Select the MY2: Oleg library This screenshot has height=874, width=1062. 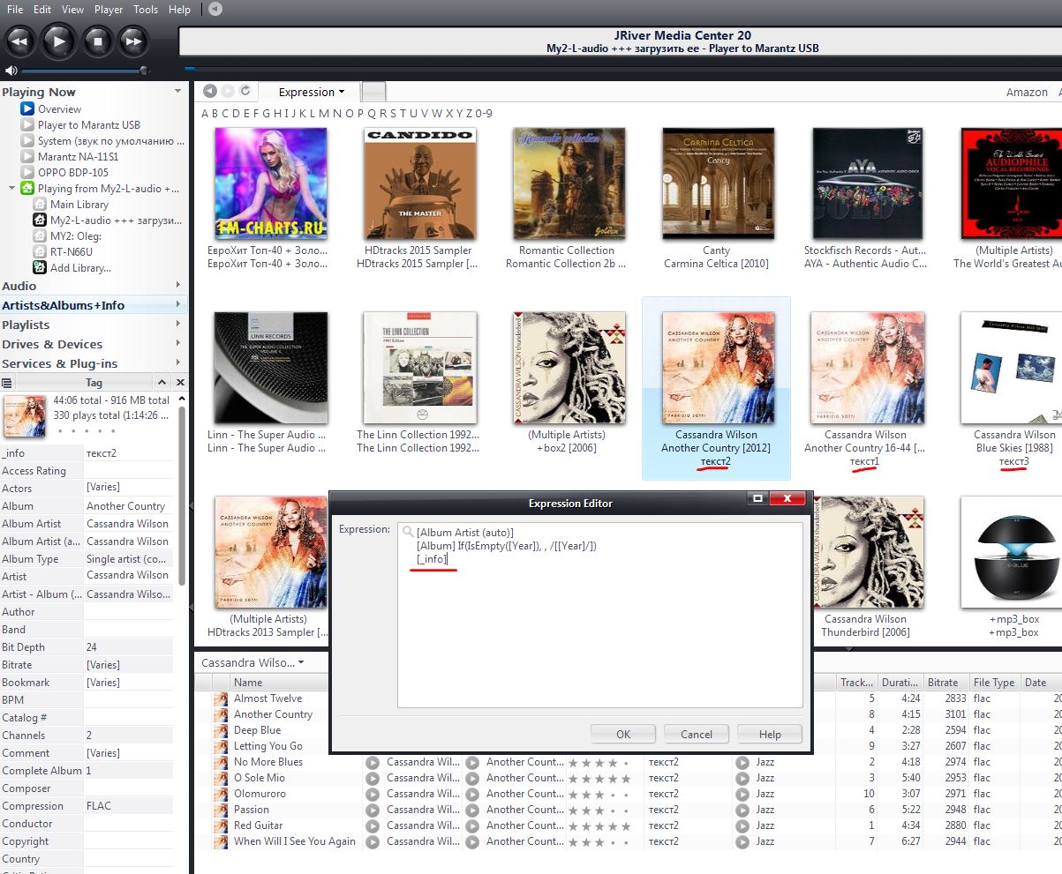coord(75,235)
